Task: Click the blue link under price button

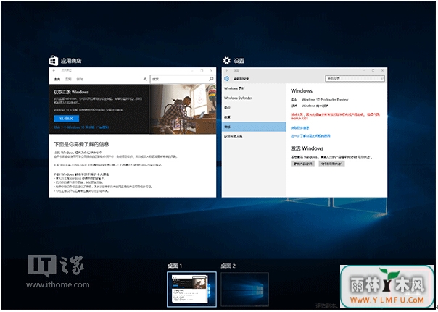Action: 81,127
